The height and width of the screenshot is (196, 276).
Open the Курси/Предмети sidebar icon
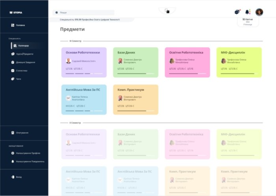[13, 54]
